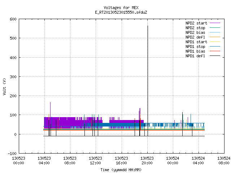231x173 pixels.
Task: Select the 'NPD1 start' legend label
Action: [x=196, y=42]
